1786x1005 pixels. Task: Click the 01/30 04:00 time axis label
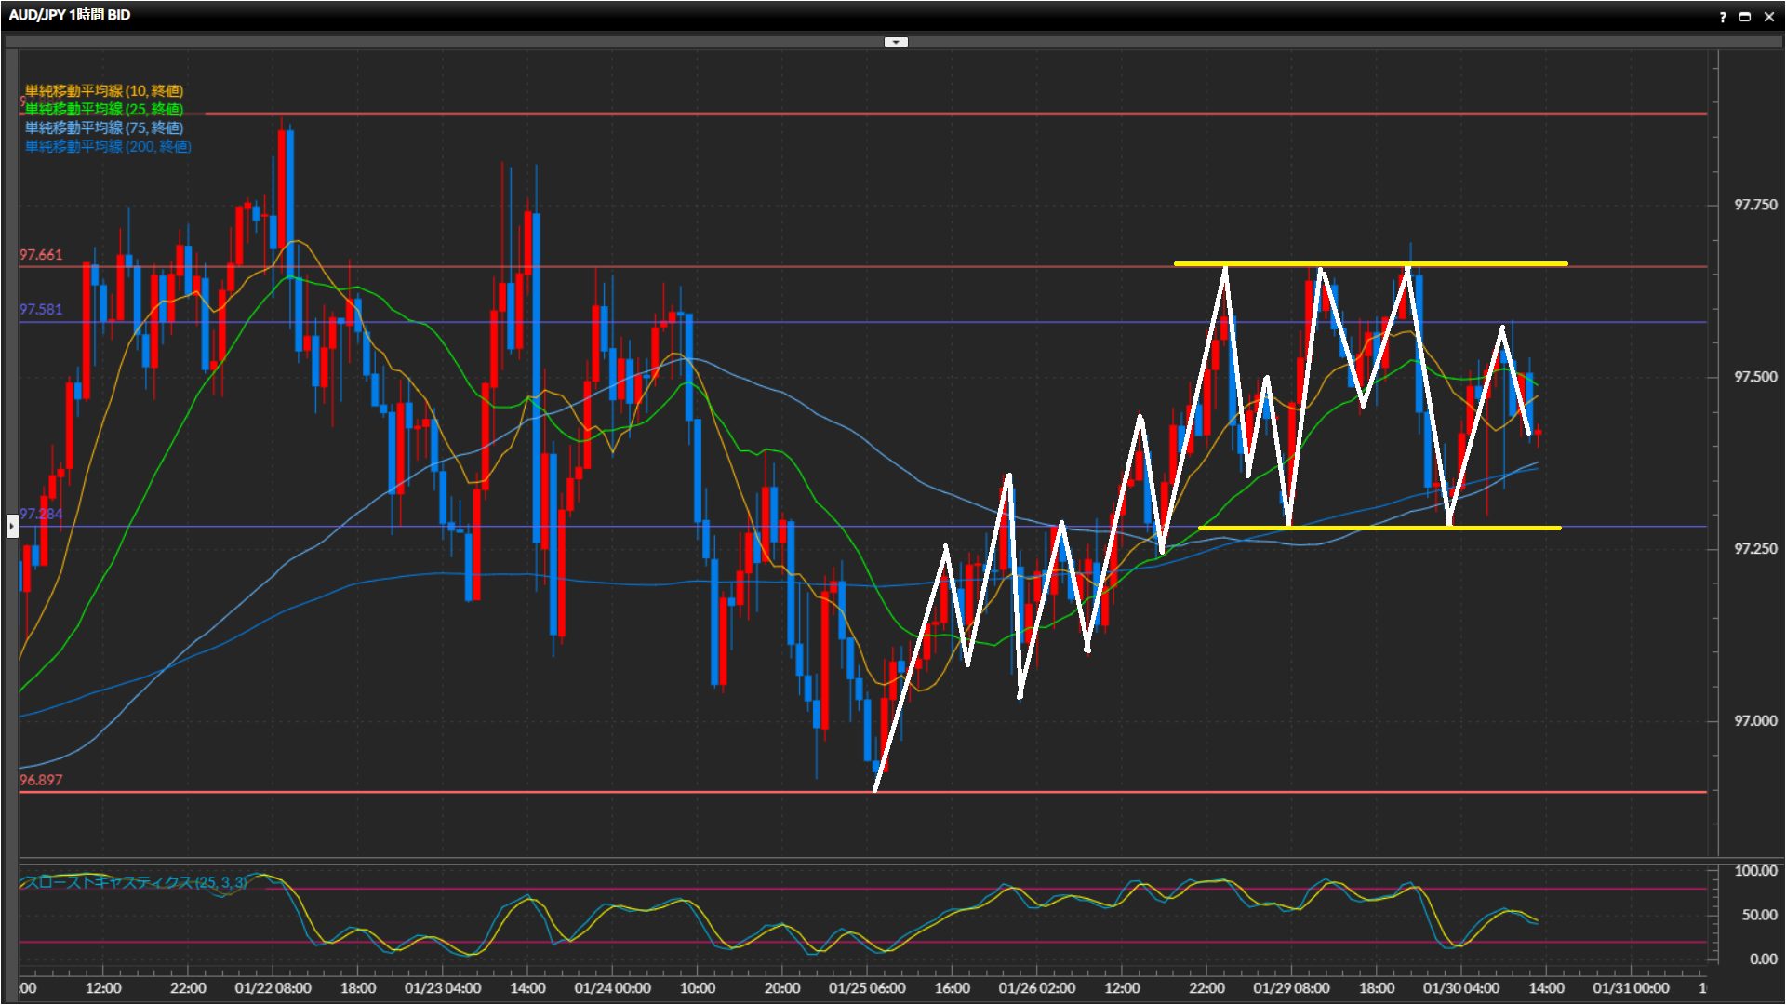1460,988
